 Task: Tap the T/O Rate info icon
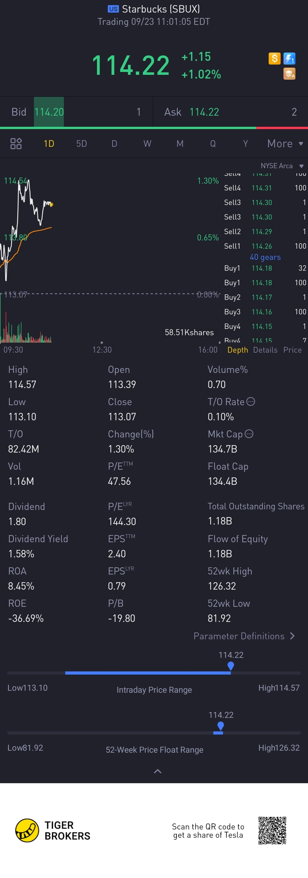pos(250,401)
